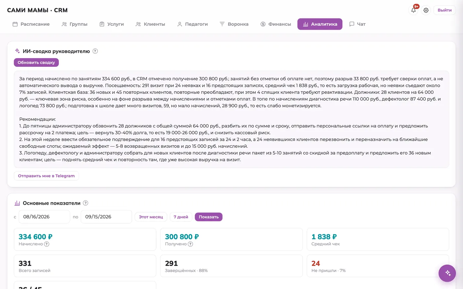Screen dimensions: 463x289
Task: Edit the end date field 09/15/2026
Action: pyautogui.click(x=106, y=217)
